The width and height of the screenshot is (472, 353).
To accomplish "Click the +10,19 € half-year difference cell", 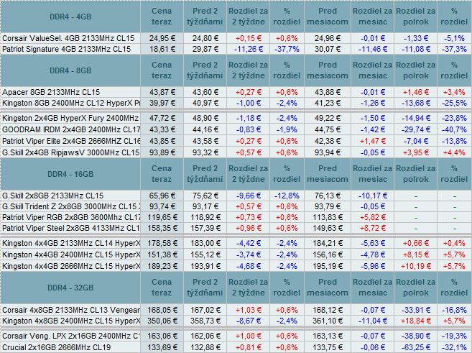I will [x=416, y=266].
